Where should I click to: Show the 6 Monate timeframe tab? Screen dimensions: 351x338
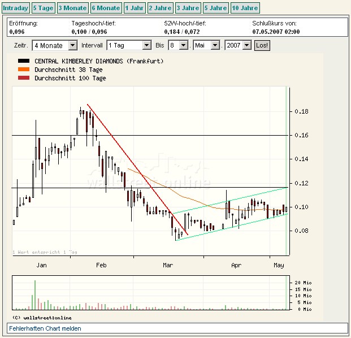coord(106,8)
